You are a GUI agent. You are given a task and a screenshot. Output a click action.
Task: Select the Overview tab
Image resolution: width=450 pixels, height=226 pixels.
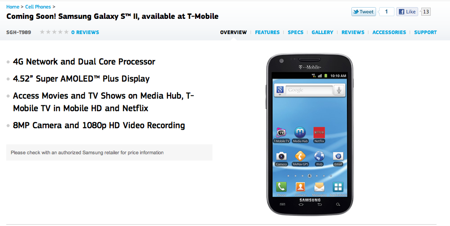click(x=234, y=32)
